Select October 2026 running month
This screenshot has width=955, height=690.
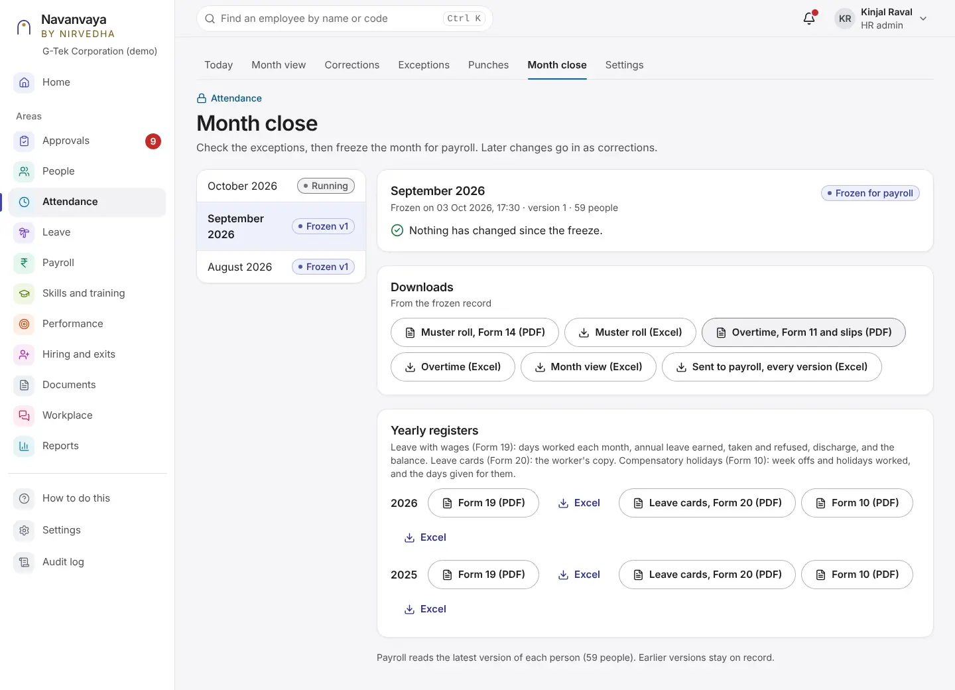point(281,186)
